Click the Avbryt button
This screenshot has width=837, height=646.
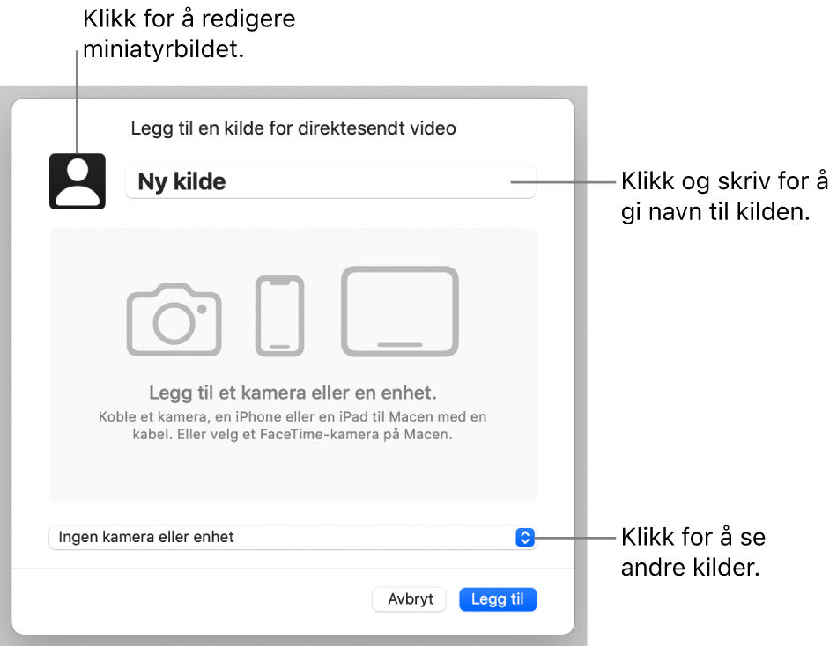(x=410, y=599)
